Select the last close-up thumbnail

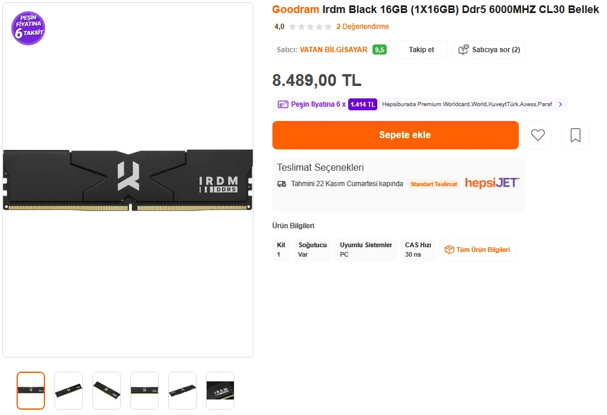pos(220,391)
